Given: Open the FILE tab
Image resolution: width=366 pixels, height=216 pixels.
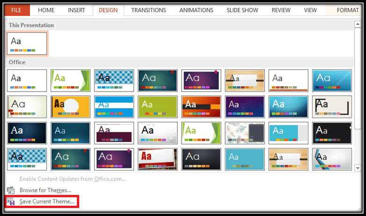Looking at the screenshot, I should [x=16, y=10].
